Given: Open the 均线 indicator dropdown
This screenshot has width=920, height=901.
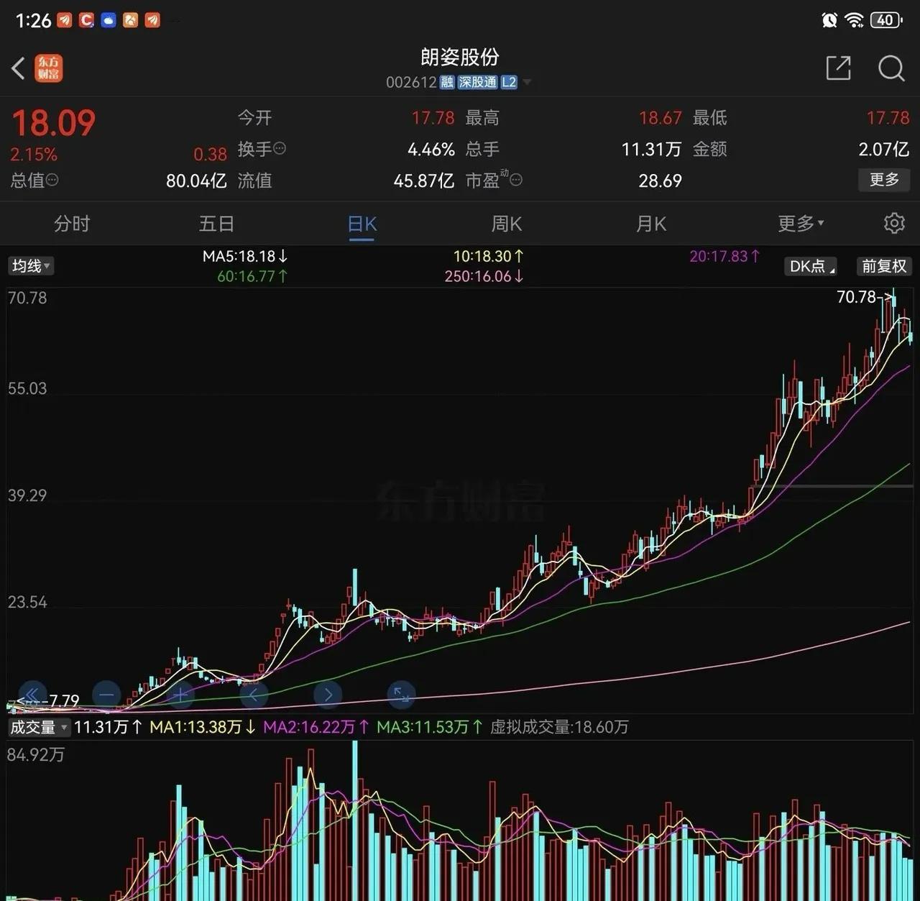Looking at the screenshot, I should click(31, 266).
